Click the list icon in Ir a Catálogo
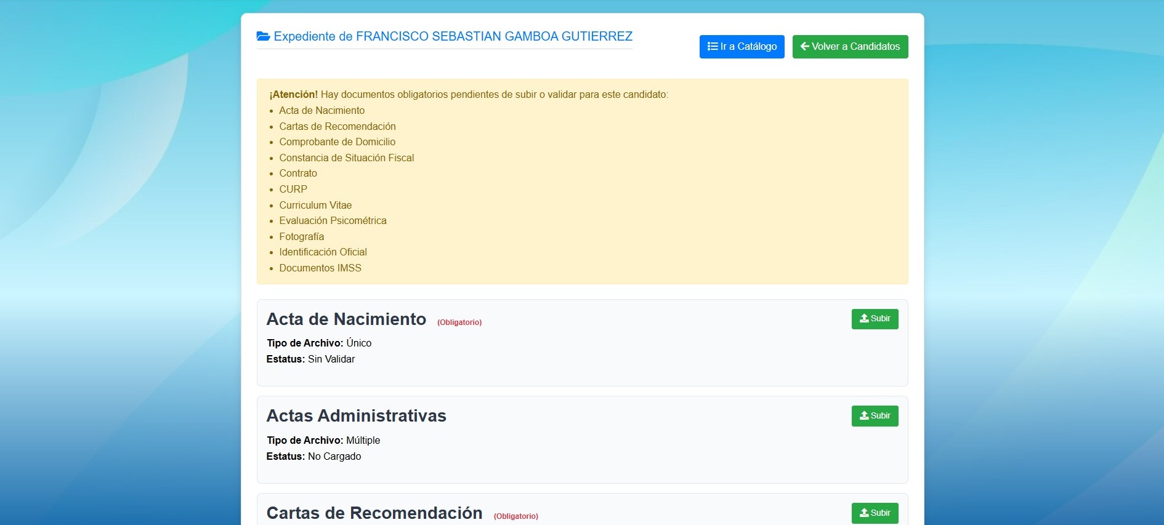 [713, 46]
